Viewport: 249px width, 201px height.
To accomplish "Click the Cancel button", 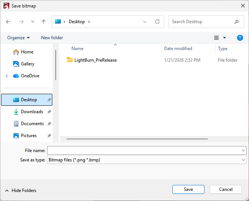I will [226, 189].
